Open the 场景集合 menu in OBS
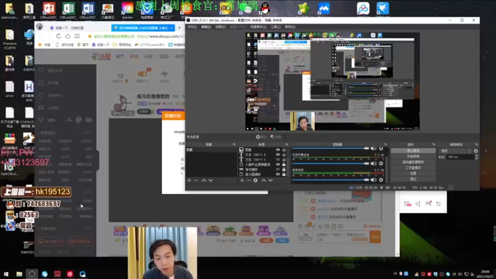This screenshot has height=279, width=496. coord(258,27)
